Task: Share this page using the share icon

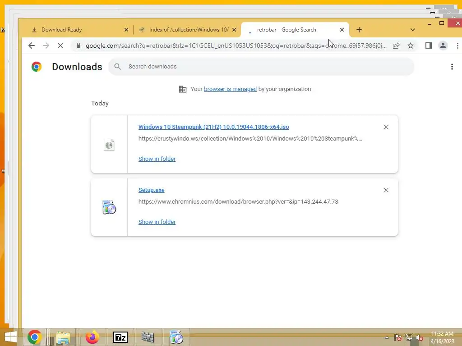Action: tap(396, 46)
